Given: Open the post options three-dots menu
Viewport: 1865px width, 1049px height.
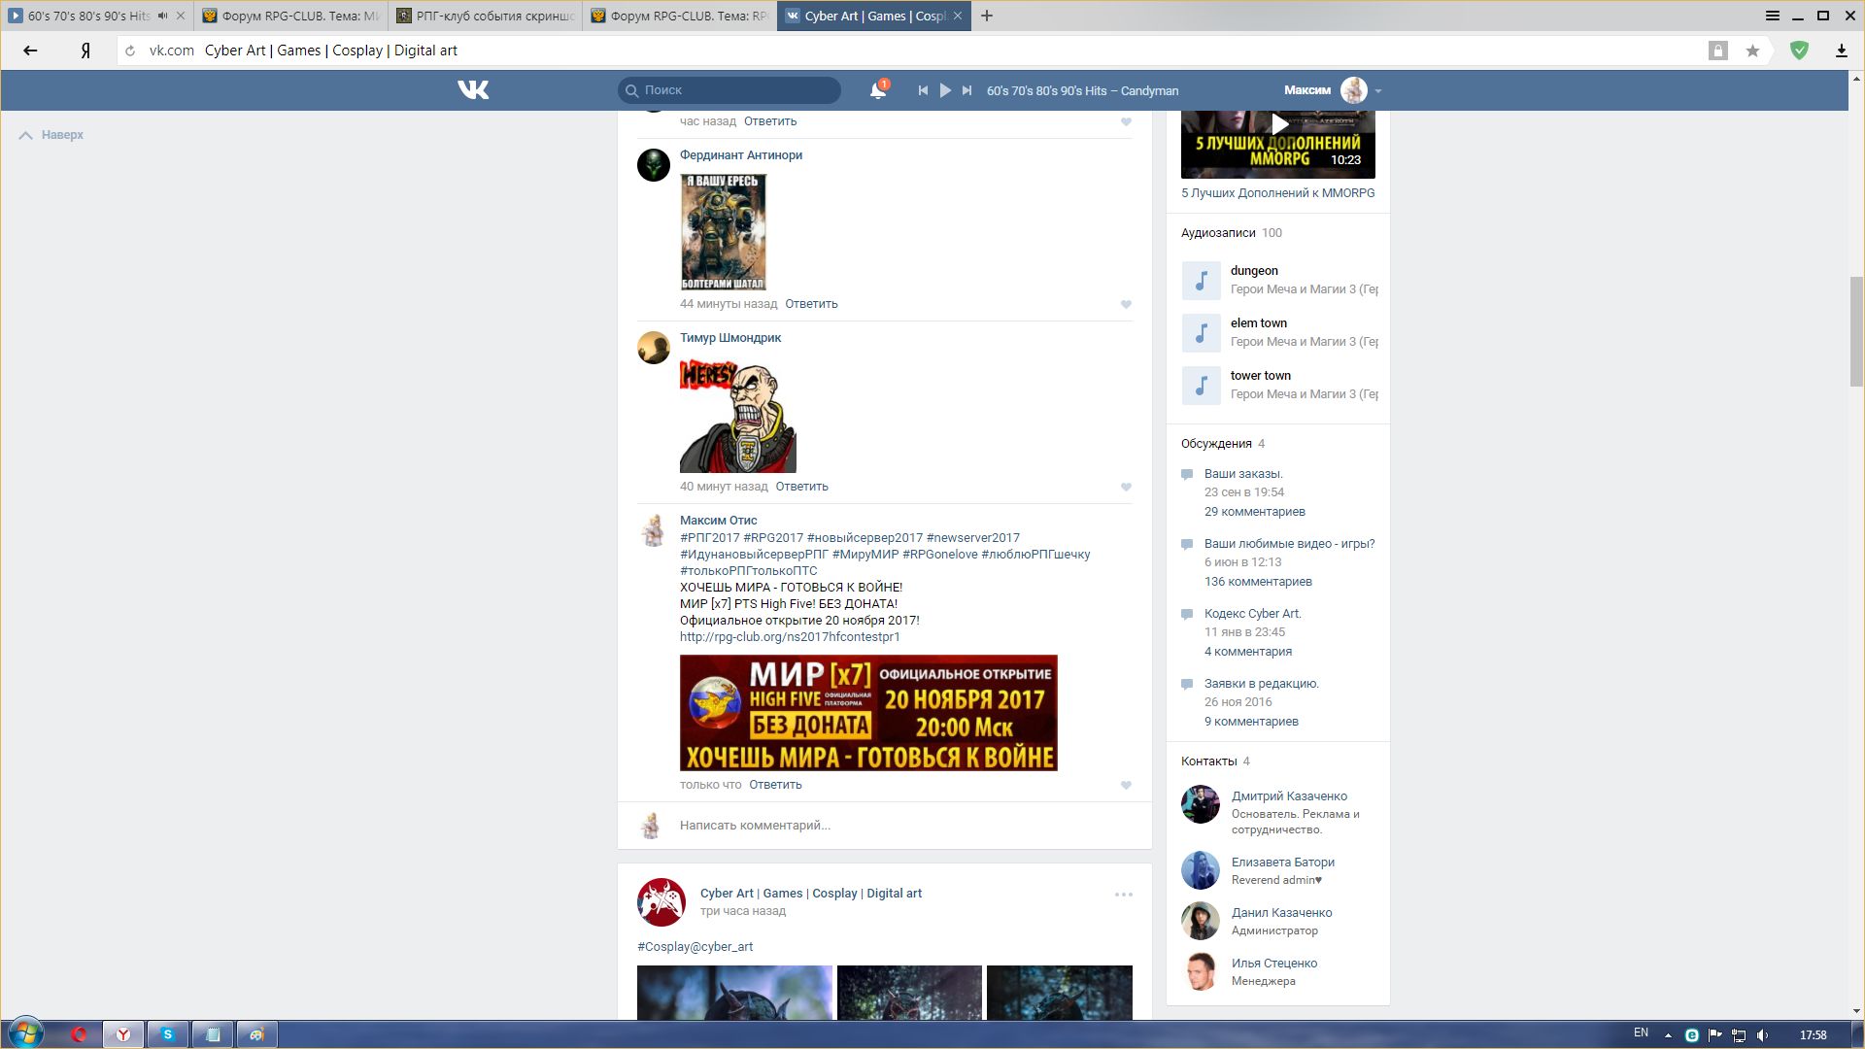Looking at the screenshot, I should [1123, 895].
